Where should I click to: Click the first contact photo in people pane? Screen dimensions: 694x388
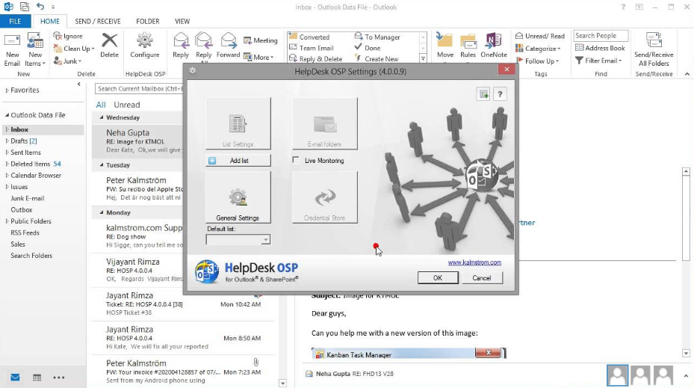coord(618,375)
